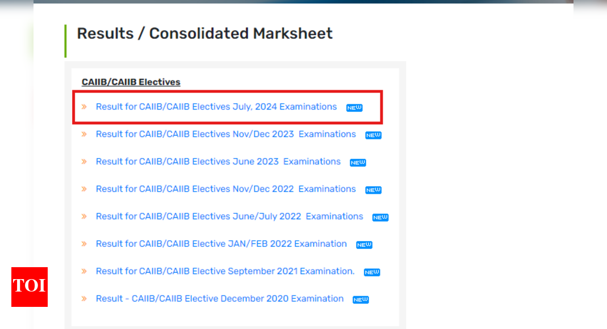Click the Results / Consolidated Marksheet heading
The width and height of the screenshot is (607, 329).
pos(204,33)
